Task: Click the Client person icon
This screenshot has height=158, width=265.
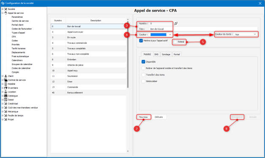Action: pos(6,76)
